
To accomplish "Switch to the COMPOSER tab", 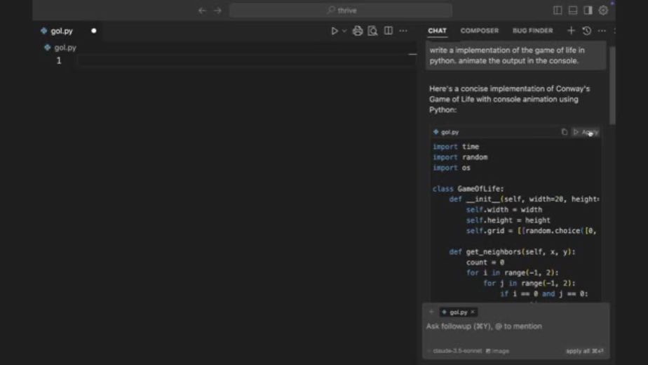I will 480,31.
